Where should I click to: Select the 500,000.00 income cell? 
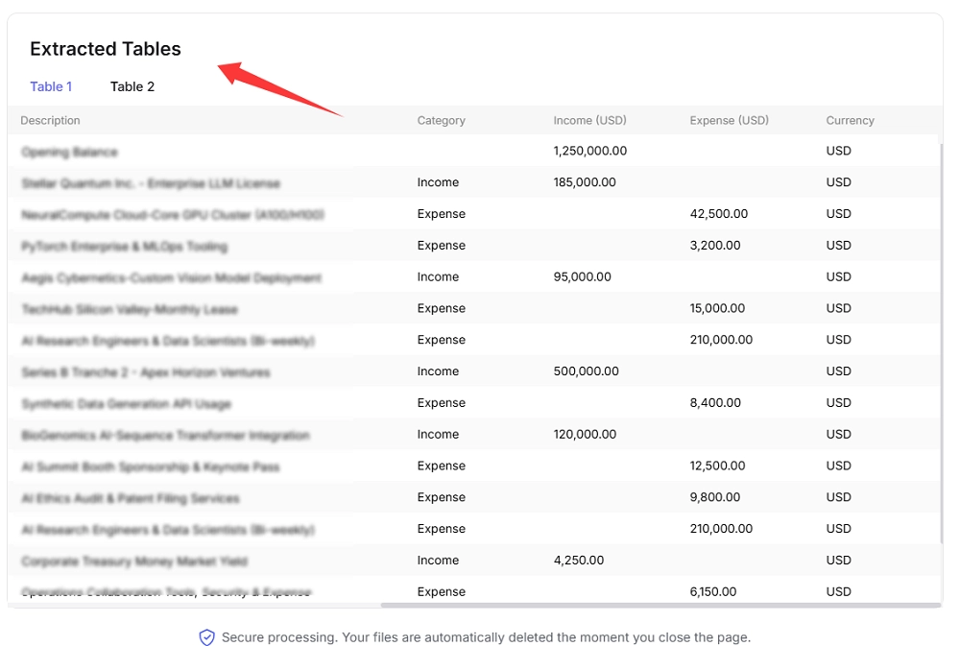(x=586, y=371)
